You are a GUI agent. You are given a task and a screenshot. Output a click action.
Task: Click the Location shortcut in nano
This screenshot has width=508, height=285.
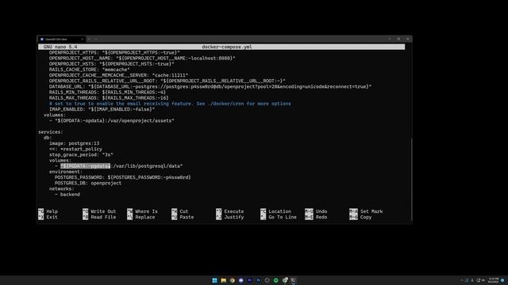click(275, 211)
